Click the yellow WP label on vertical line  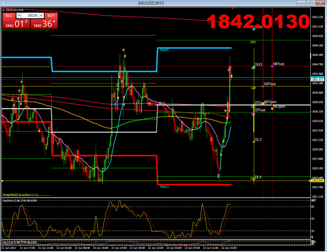(253, 88)
